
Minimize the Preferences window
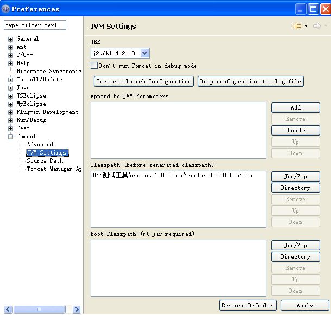[301, 9]
